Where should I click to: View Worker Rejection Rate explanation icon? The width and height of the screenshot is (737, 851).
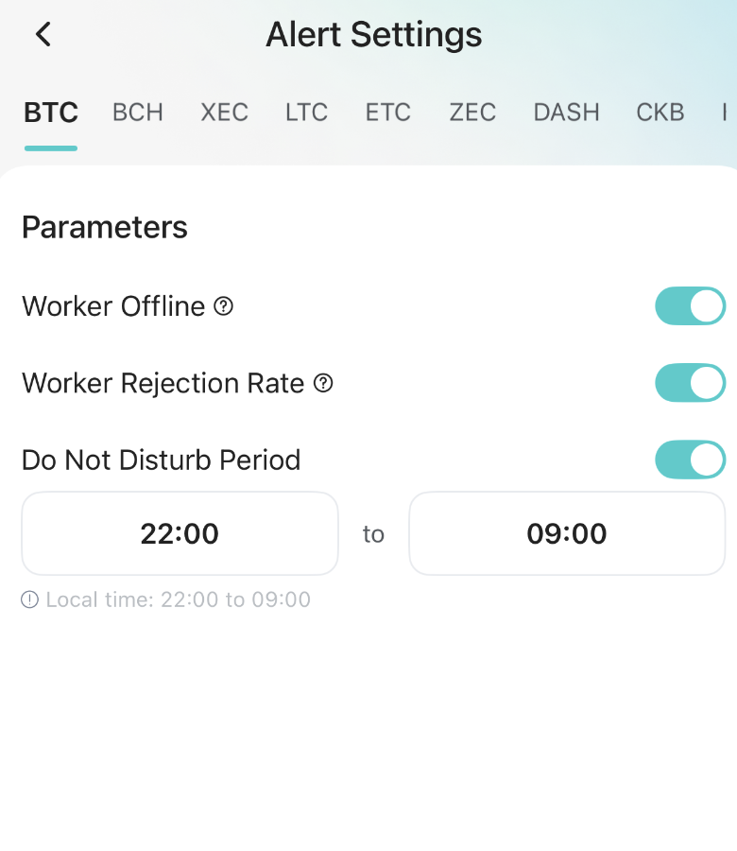[325, 383]
